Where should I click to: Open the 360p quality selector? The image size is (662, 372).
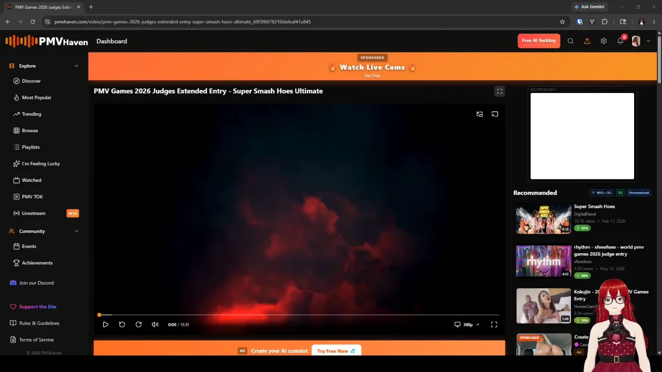point(467,324)
